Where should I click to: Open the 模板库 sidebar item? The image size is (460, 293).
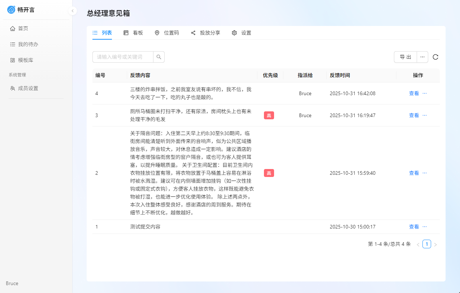click(25, 60)
